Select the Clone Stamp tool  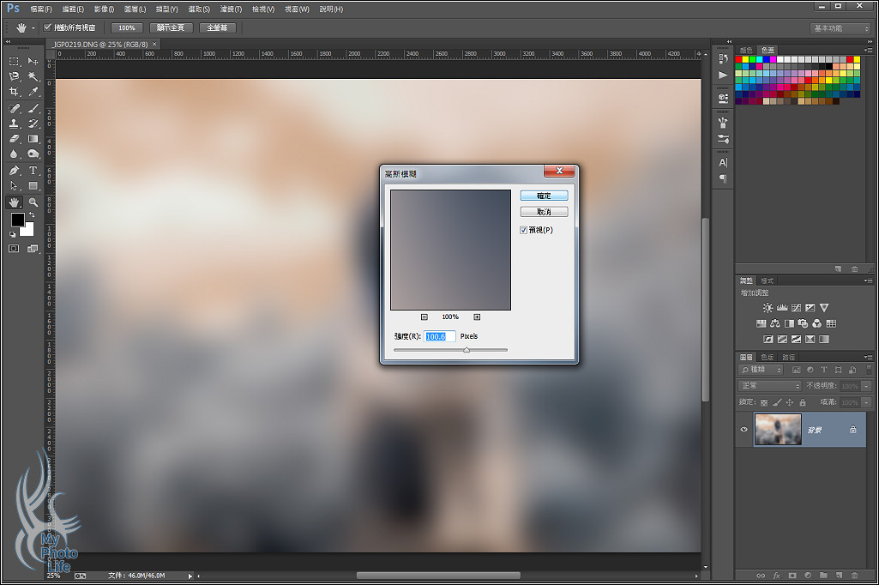(15, 124)
